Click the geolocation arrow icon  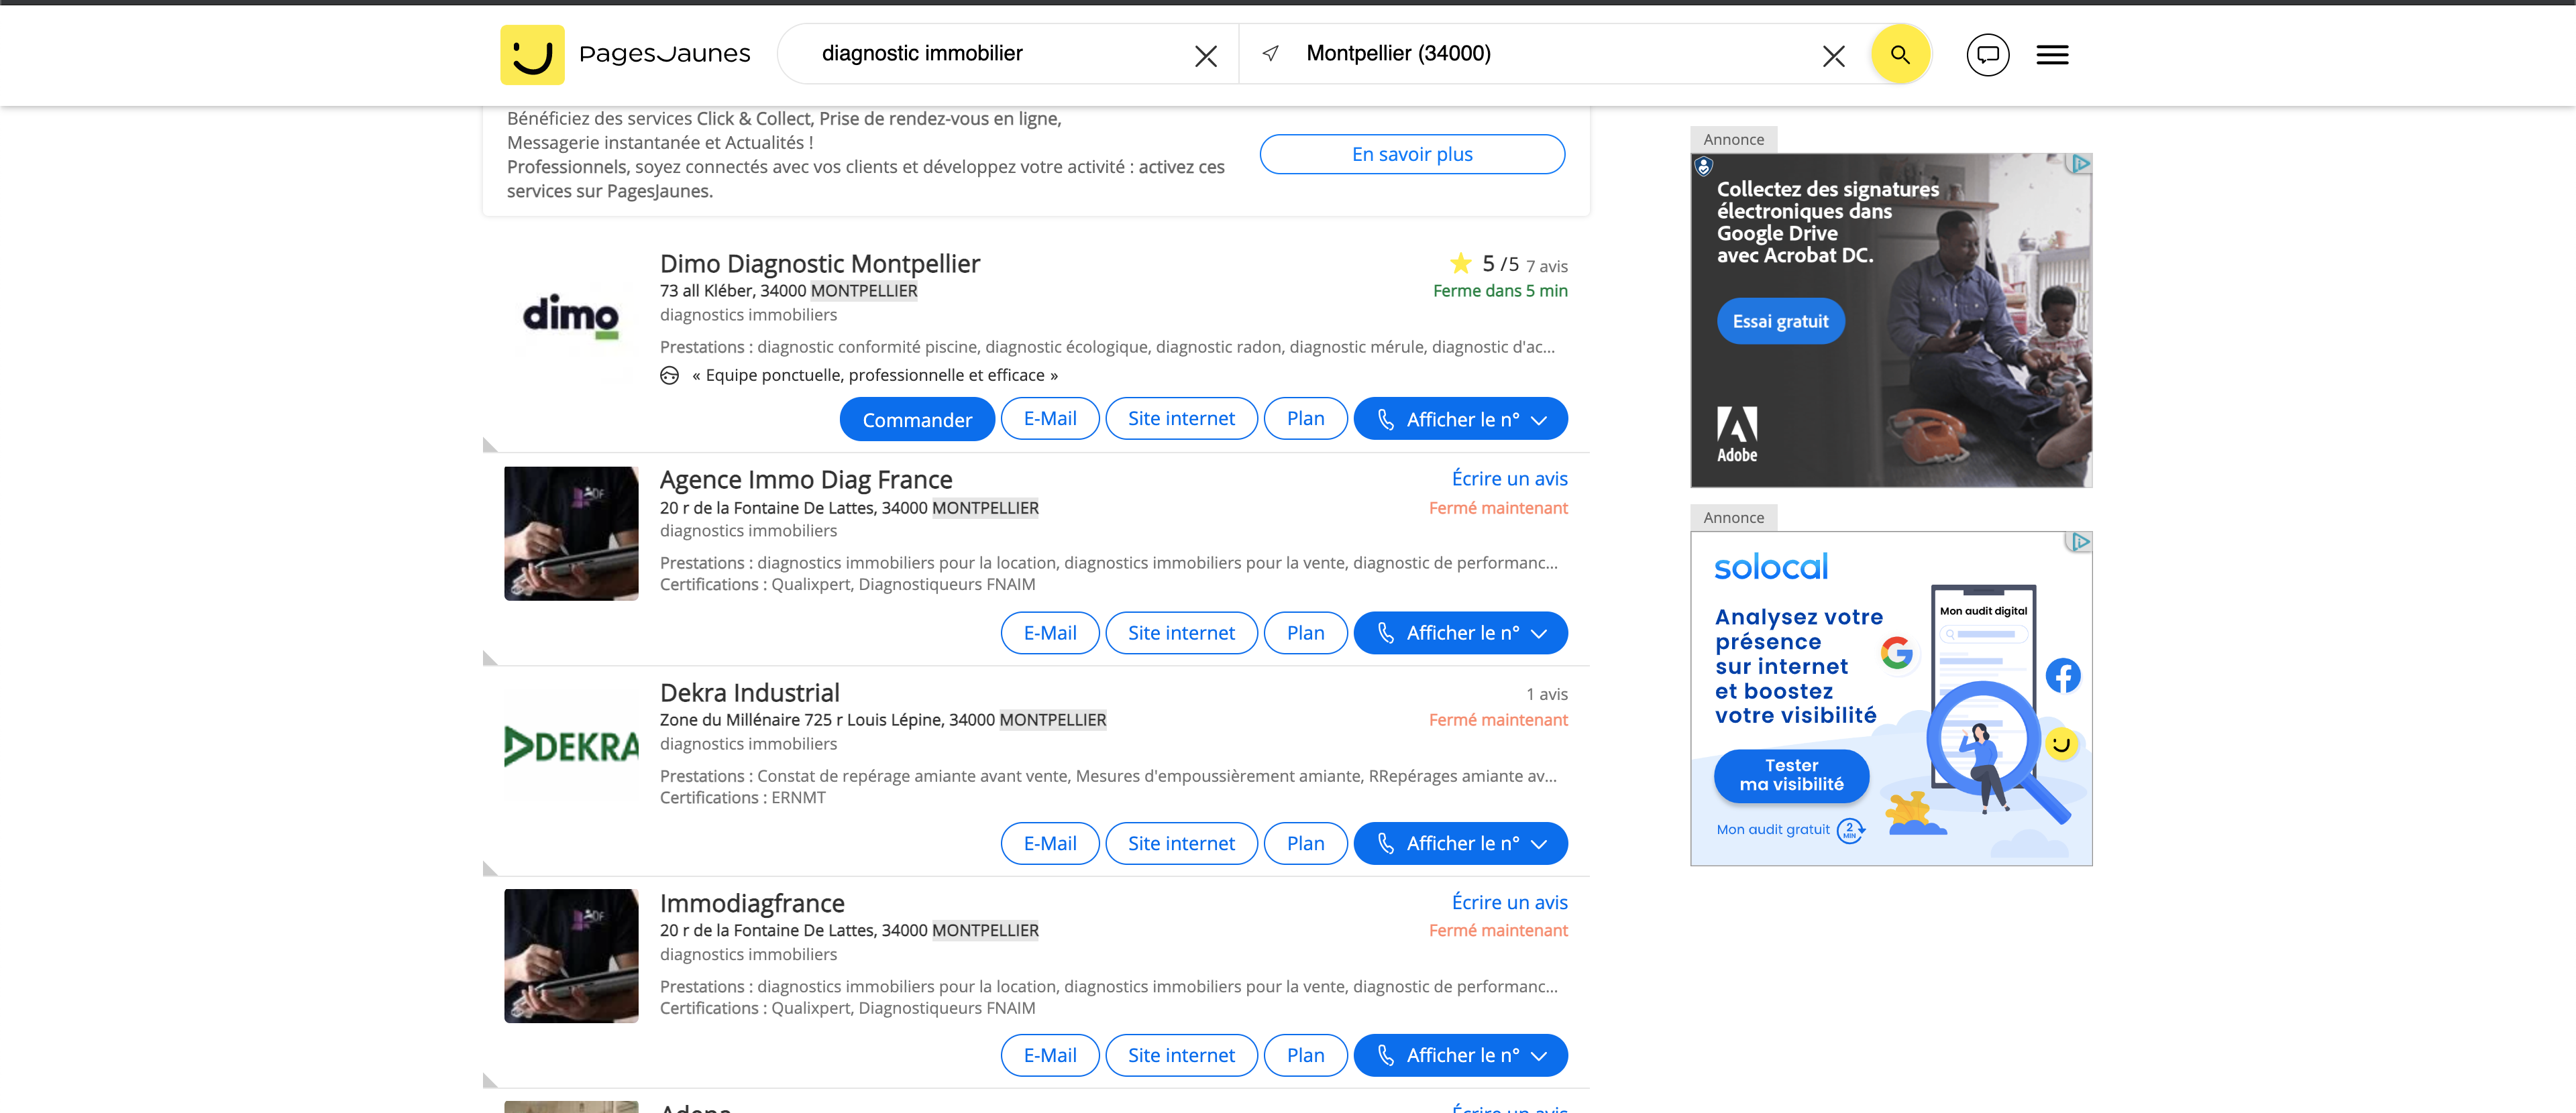1270,54
